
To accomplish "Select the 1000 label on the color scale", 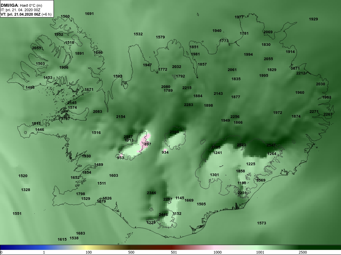I will (x=218, y=252).
